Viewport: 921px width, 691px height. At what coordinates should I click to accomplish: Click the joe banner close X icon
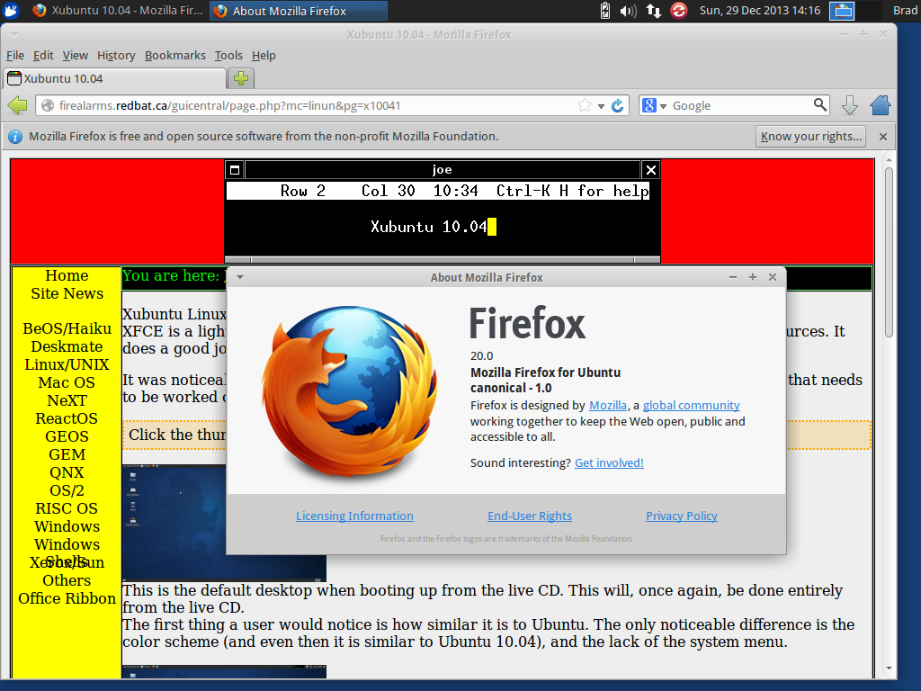click(651, 170)
